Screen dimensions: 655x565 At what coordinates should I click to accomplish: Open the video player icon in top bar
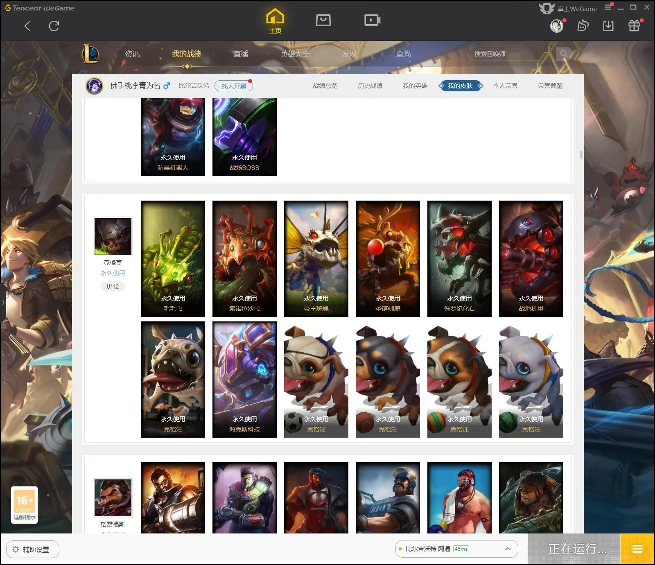click(373, 20)
